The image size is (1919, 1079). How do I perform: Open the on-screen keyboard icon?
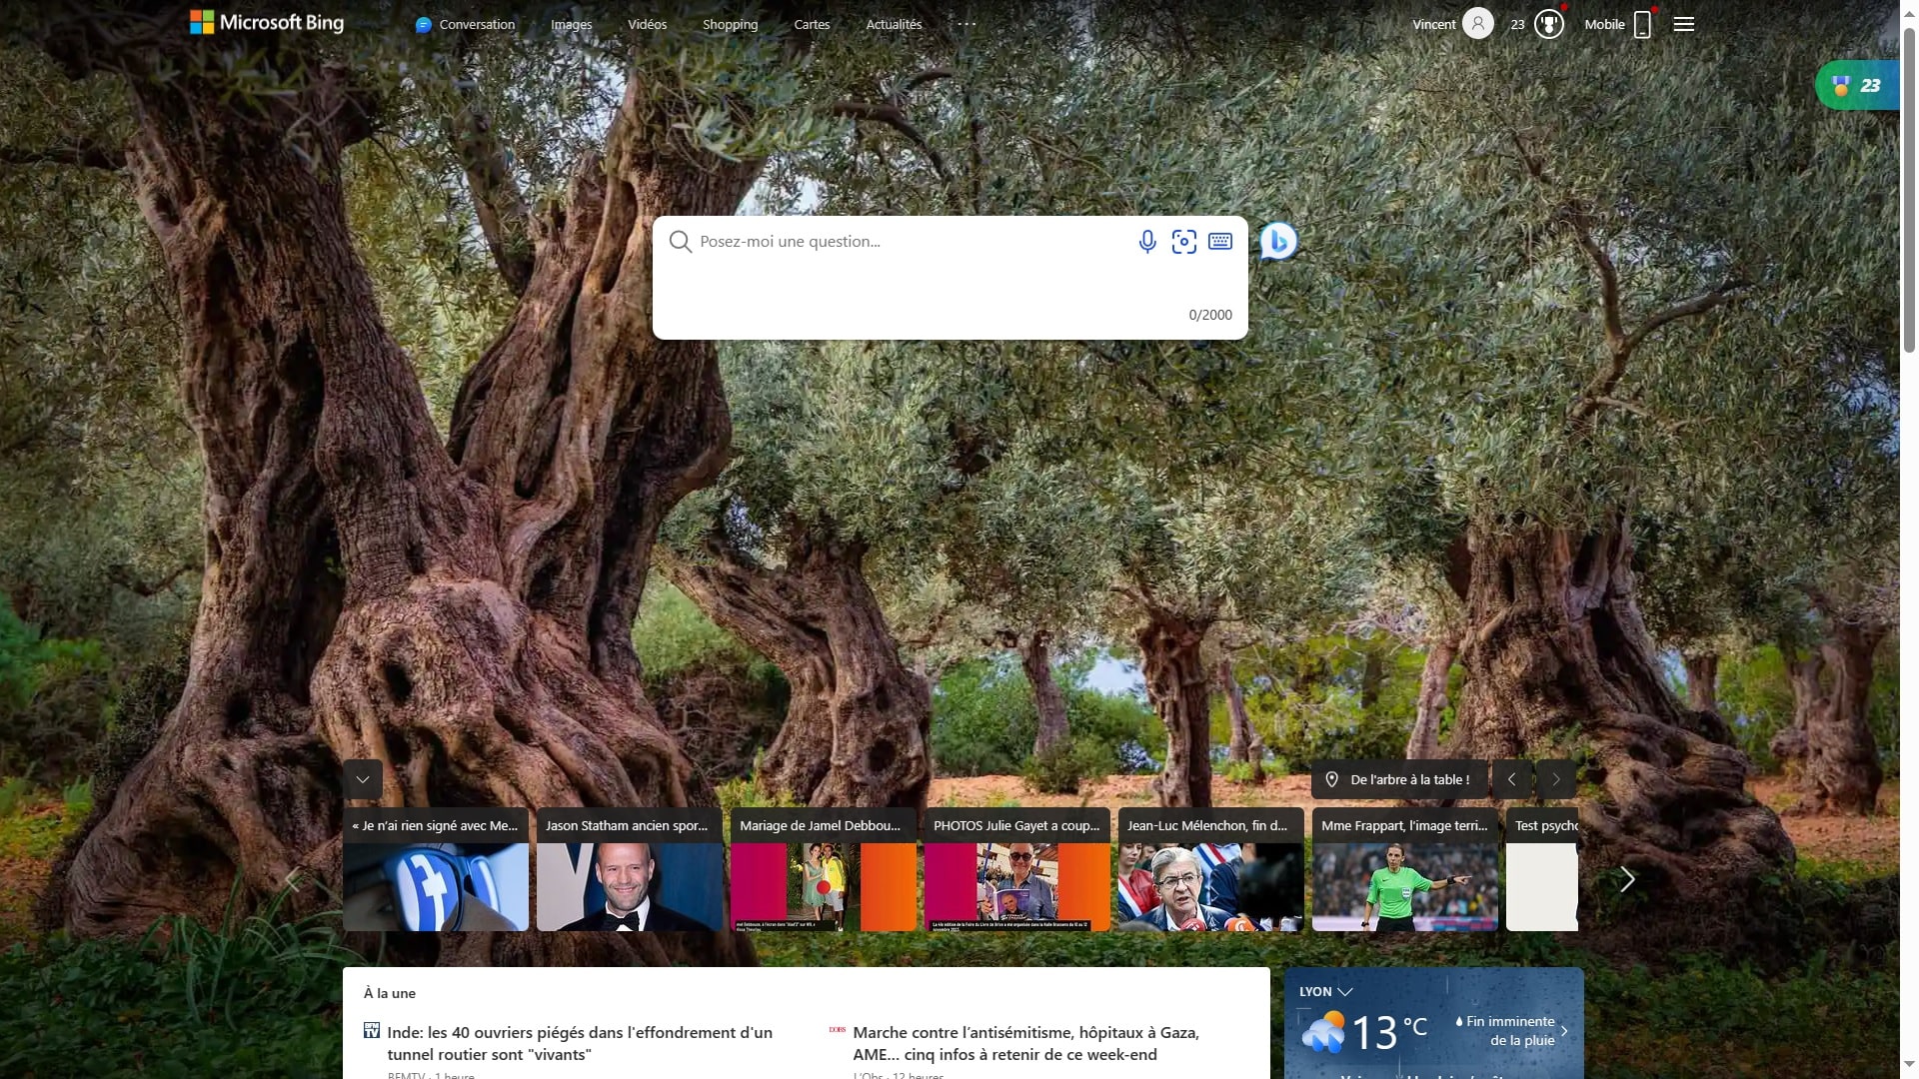pyautogui.click(x=1219, y=241)
